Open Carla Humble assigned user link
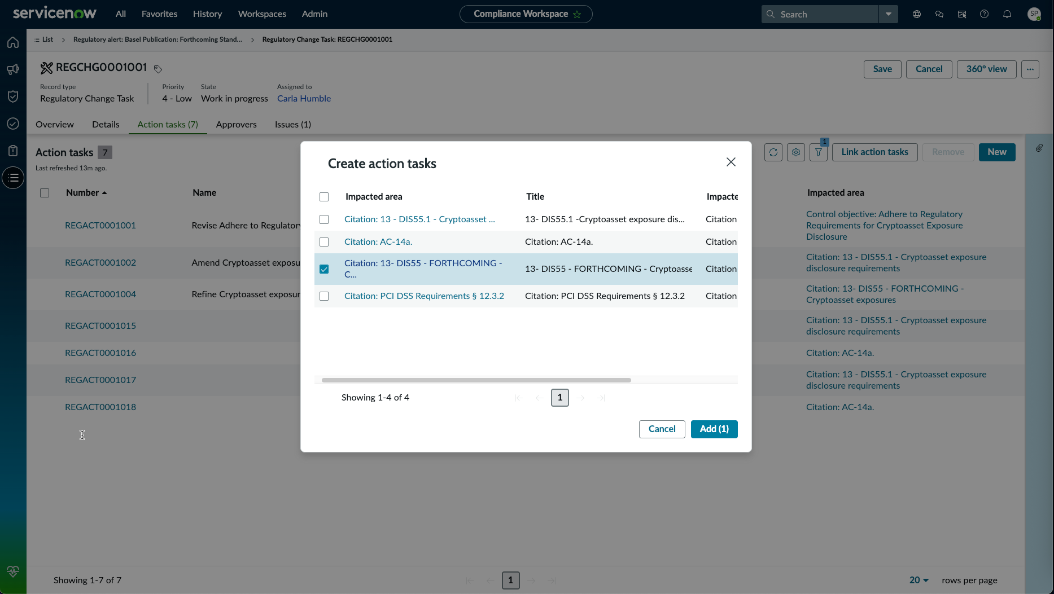Screen dimensions: 1054x594 (x=304, y=99)
